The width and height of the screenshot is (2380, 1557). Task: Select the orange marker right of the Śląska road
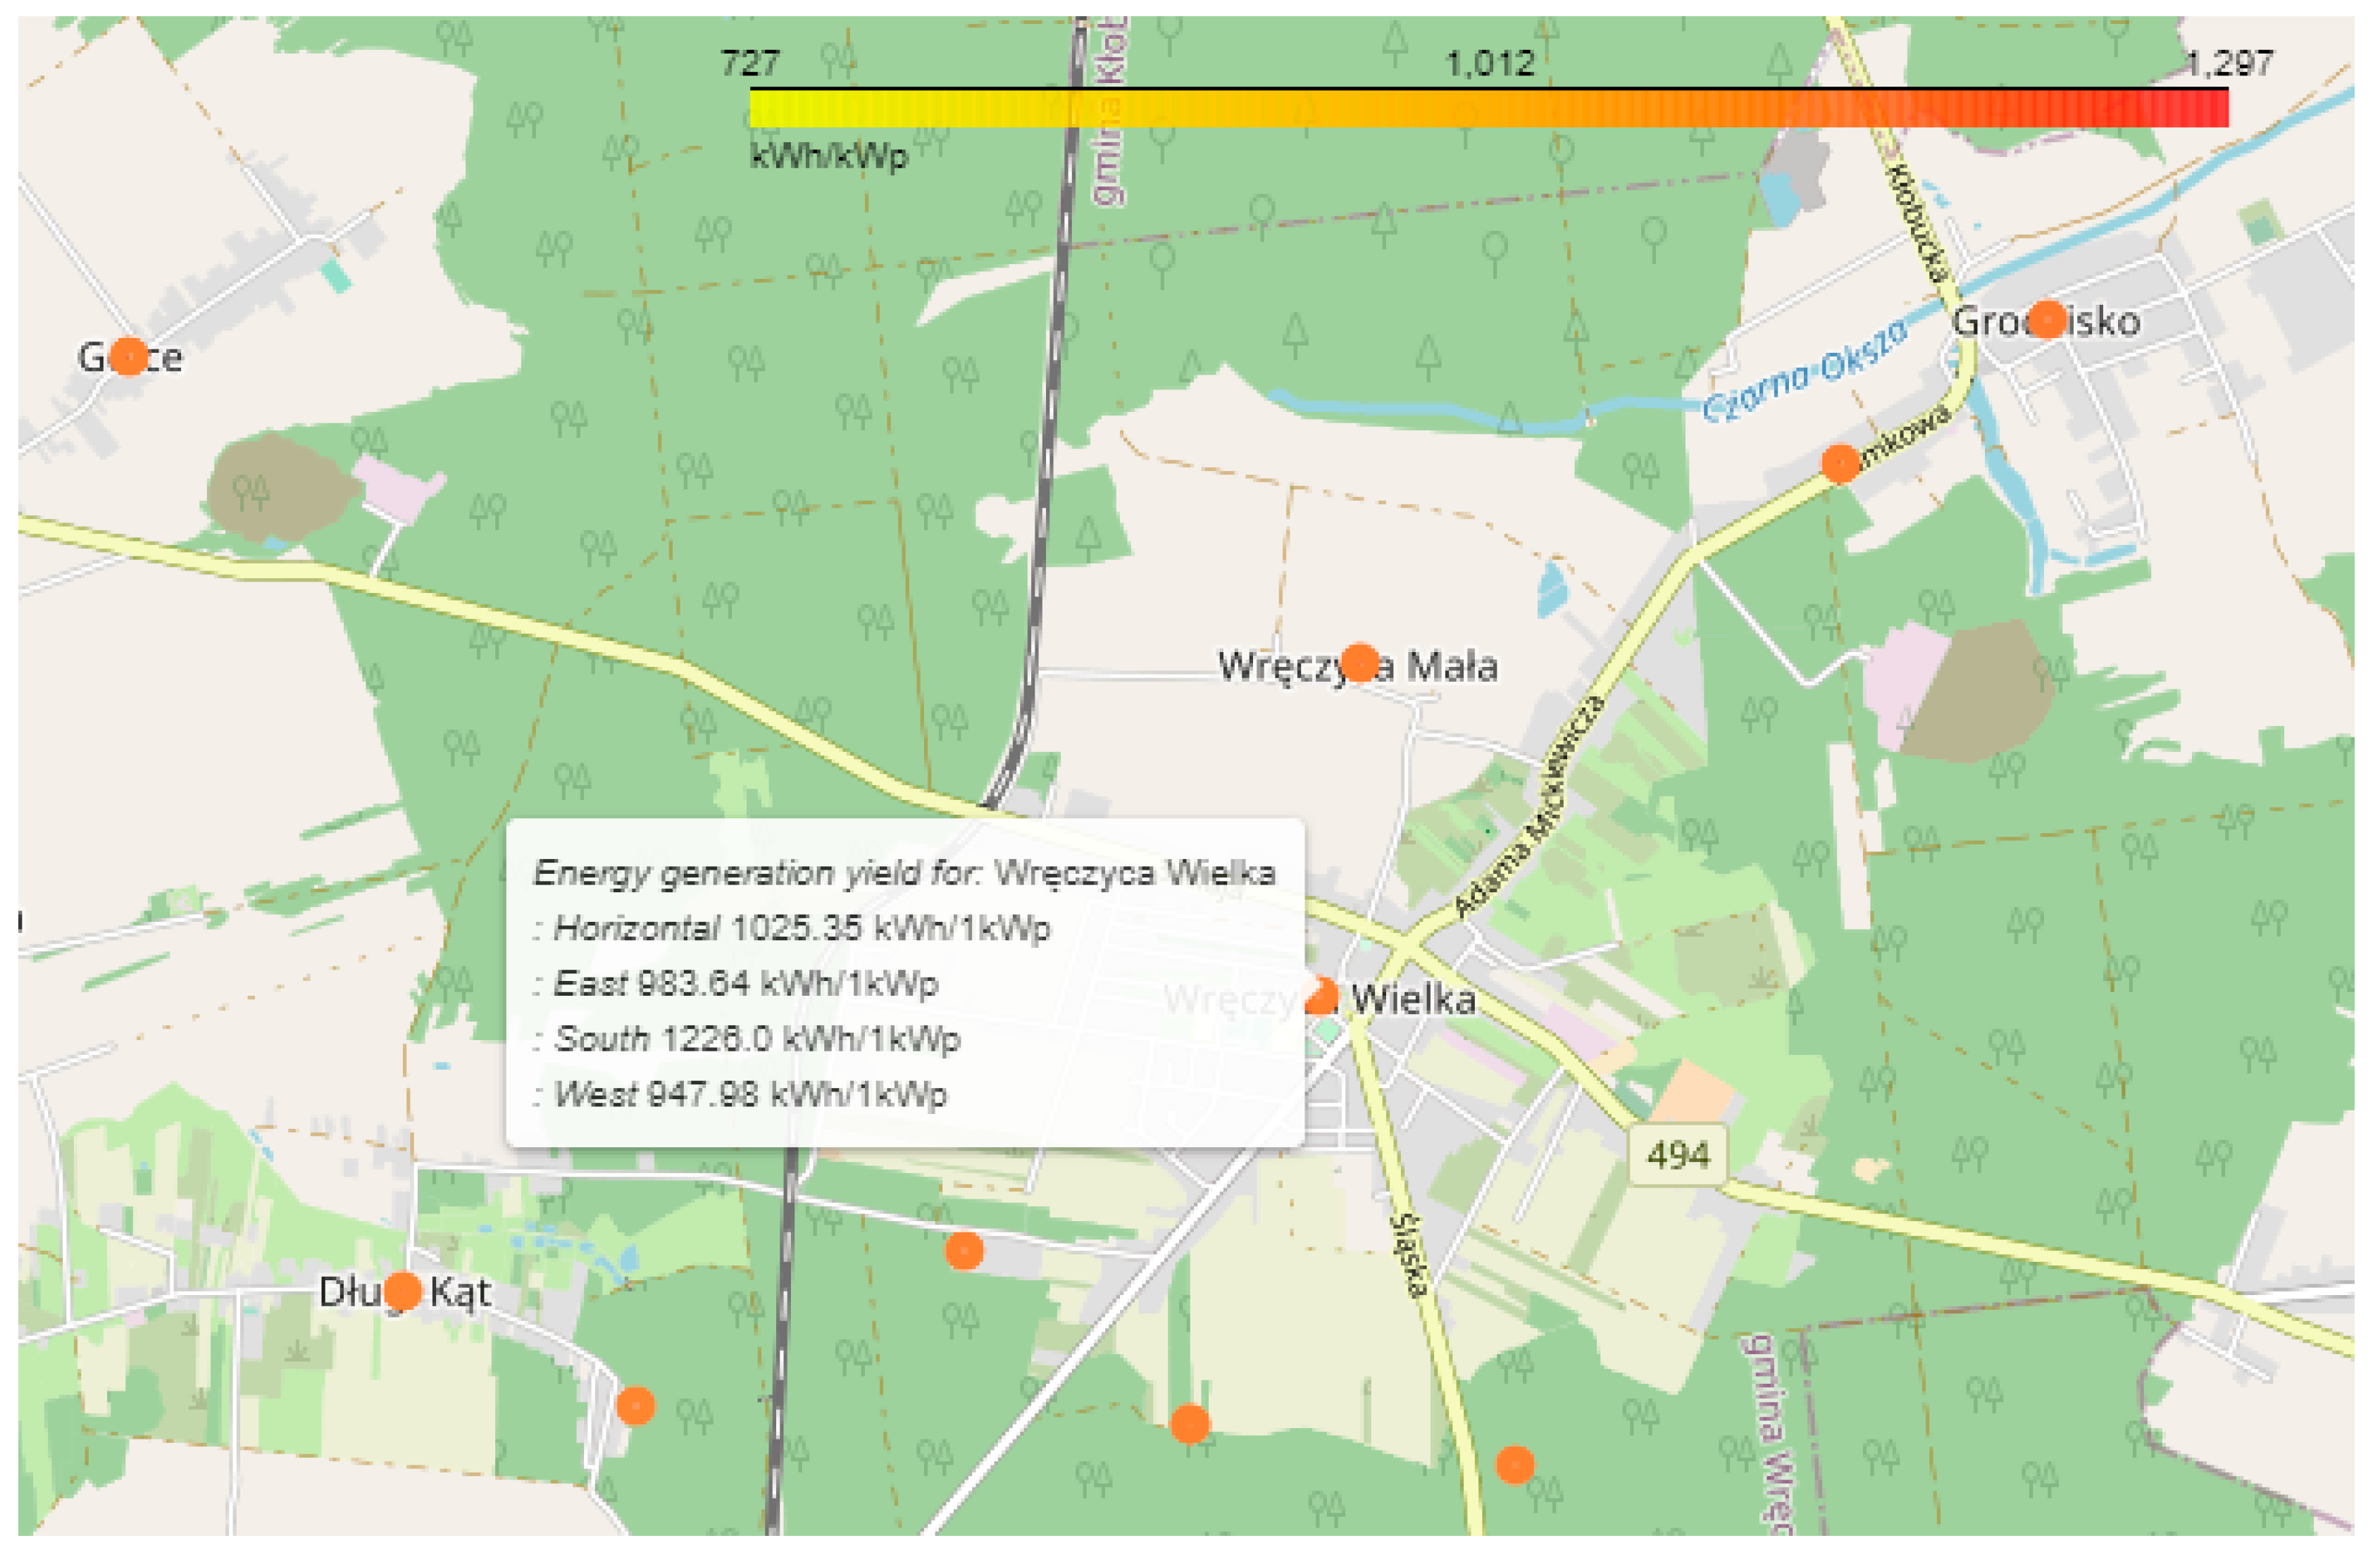coord(1514,1465)
